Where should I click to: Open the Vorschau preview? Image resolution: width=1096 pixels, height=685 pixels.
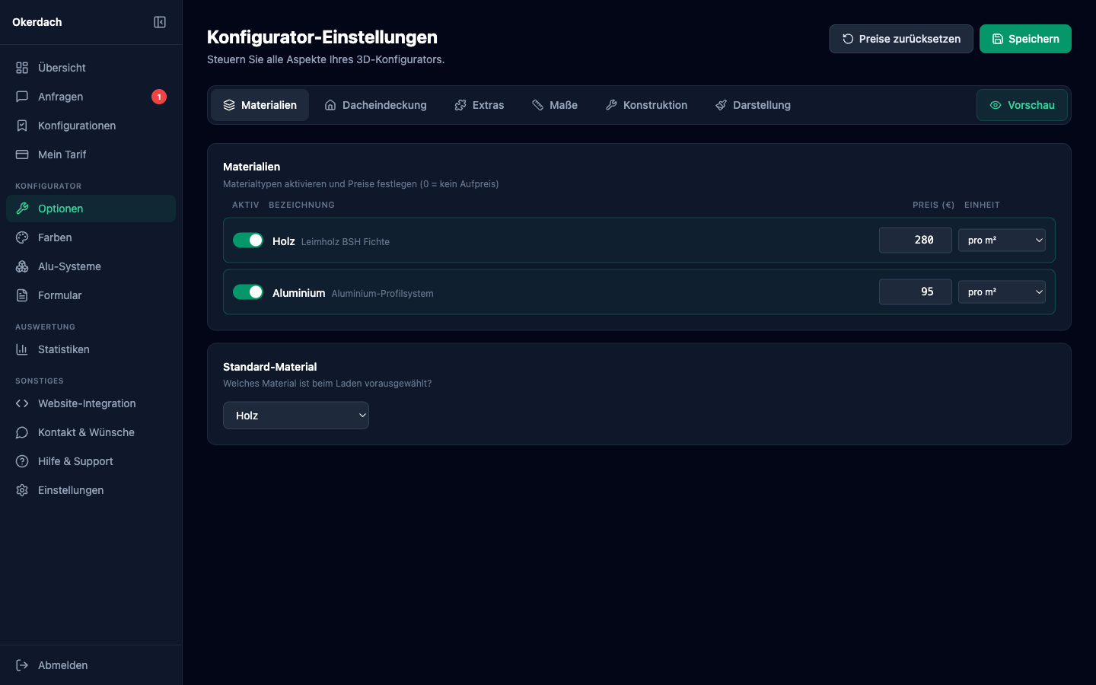click(x=1022, y=105)
